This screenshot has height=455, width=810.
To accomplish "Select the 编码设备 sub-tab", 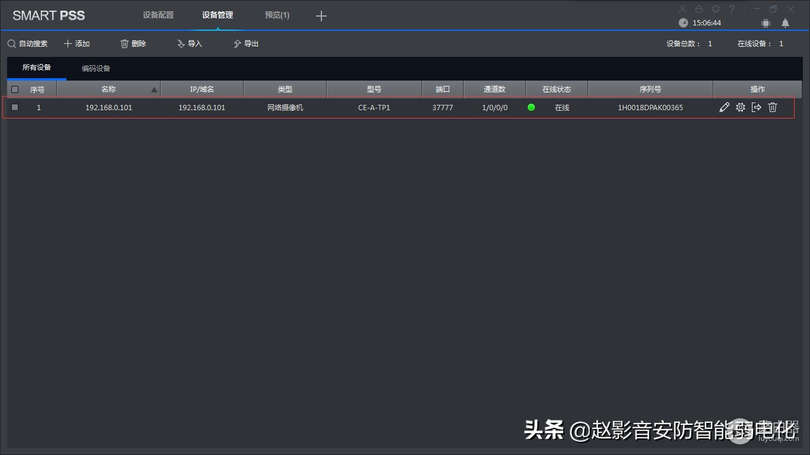I will pos(96,68).
